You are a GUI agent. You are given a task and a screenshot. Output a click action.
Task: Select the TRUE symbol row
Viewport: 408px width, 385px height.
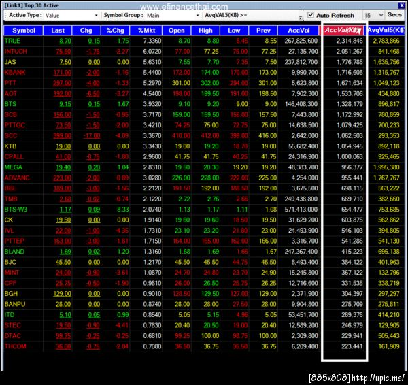(x=204, y=41)
